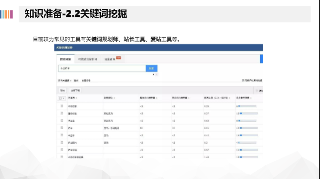Expand the 所有关键词 filter breadcrumb

[x=64, y=80]
